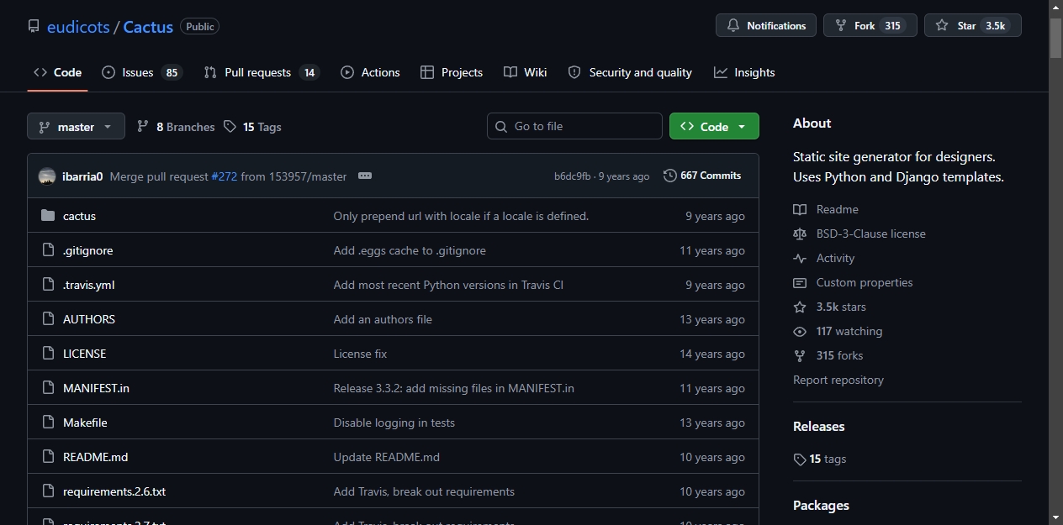This screenshot has width=1063, height=525.
Task: Open commit 'Disable logging in tests'
Action: point(394,423)
